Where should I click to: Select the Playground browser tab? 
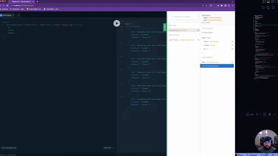coord(22,2)
